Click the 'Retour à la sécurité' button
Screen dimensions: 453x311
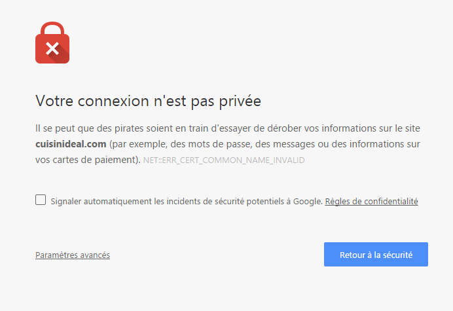(376, 254)
